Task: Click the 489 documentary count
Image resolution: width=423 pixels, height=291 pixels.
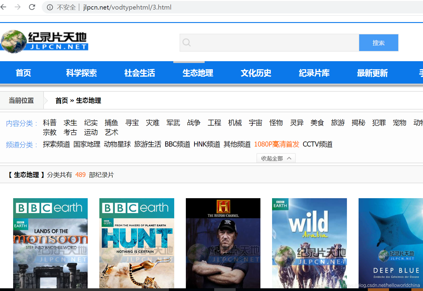Action: pyautogui.click(x=81, y=175)
